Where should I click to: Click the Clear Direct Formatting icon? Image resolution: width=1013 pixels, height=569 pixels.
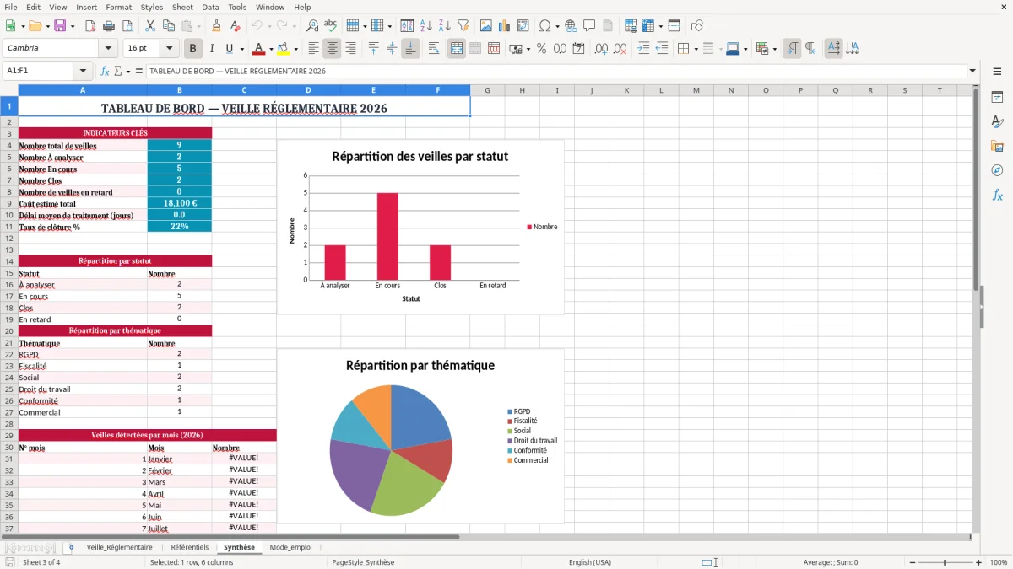[236, 26]
